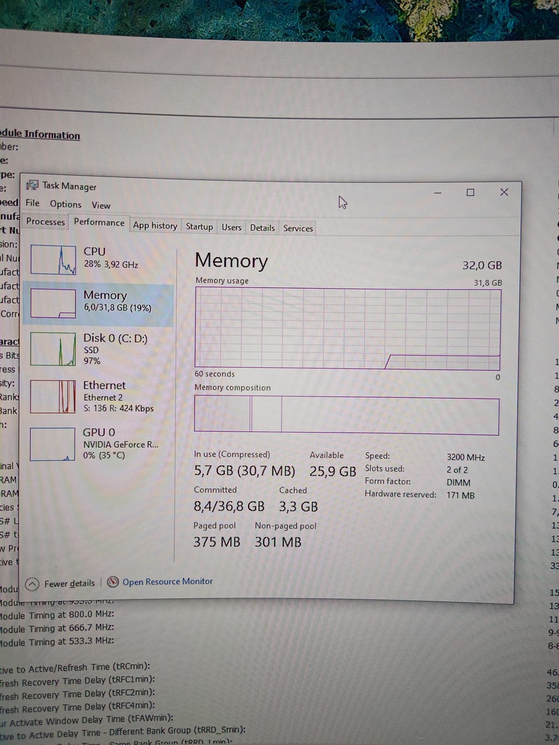
Task: Close the Task Manager window
Action: (504, 192)
